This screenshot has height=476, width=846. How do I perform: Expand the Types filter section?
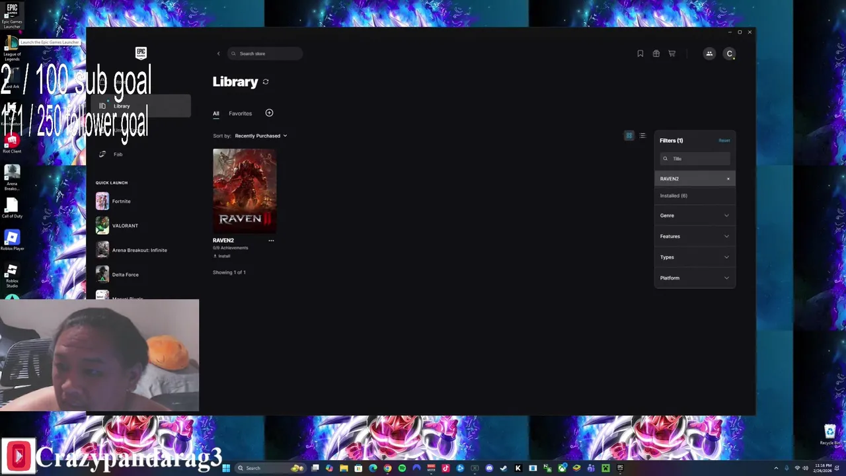[x=695, y=257]
